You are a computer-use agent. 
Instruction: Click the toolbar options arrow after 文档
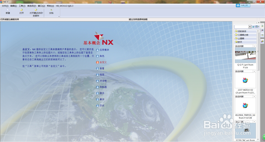[x=59, y=16]
